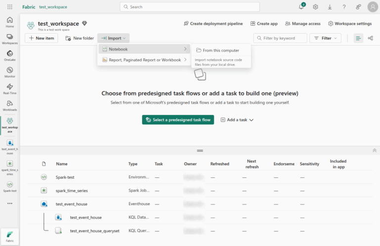Expand the Import dropdown
Screen dimensions: 380x246
click(x=113, y=38)
